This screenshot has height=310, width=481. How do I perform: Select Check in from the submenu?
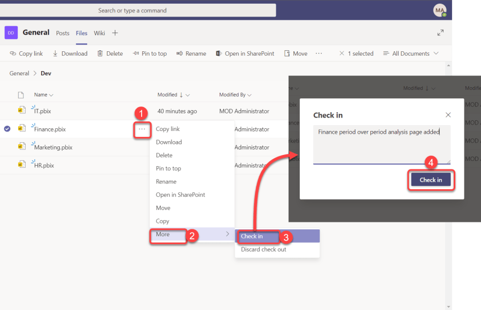(252, 236)
